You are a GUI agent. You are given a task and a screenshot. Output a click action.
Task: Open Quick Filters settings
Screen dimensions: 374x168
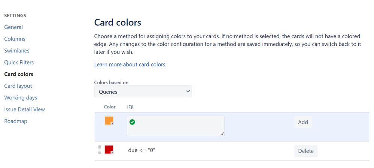pos(19,62)
